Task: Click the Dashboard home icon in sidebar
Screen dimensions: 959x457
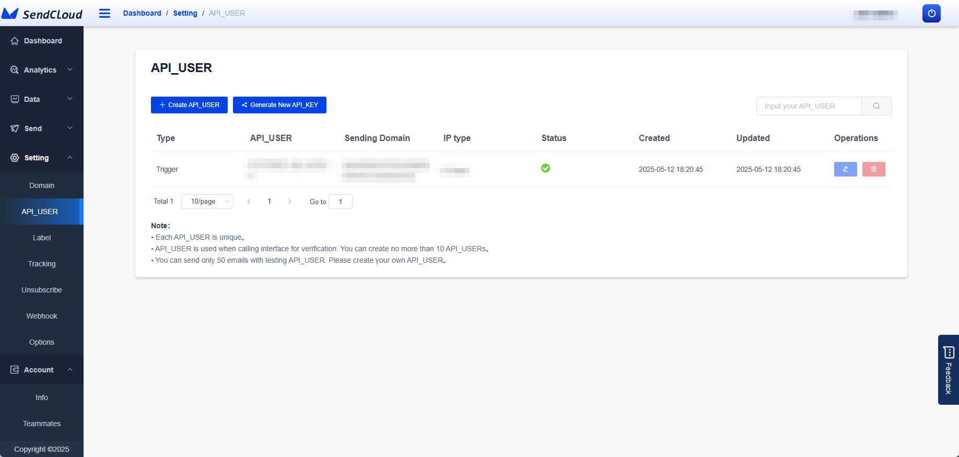Action: pos(15,41)
